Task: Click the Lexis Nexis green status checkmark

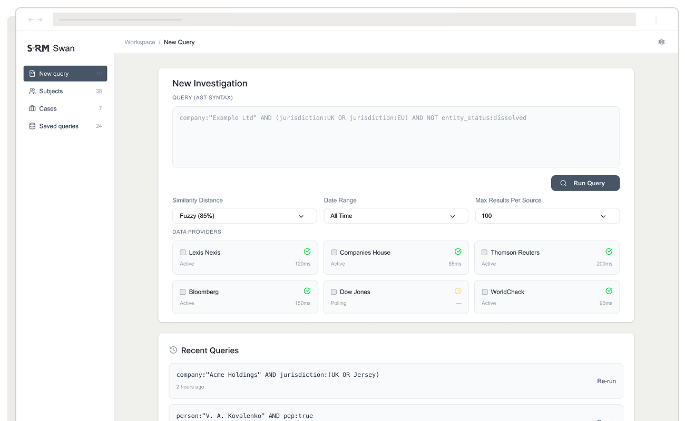Action: [x=307, y=252]
